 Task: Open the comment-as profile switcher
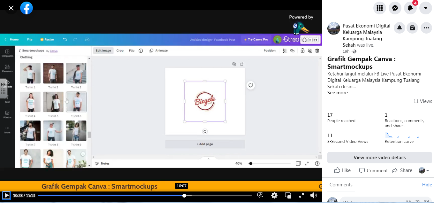pos(424,170)
